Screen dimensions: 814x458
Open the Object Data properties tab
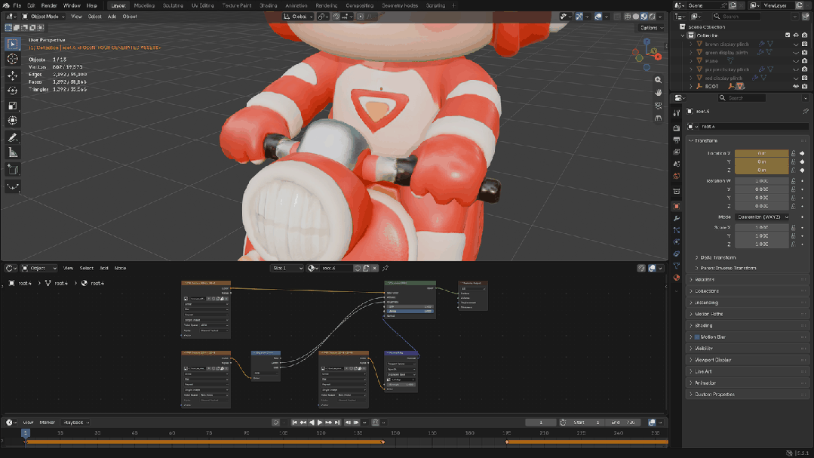[x=677, y=266]
